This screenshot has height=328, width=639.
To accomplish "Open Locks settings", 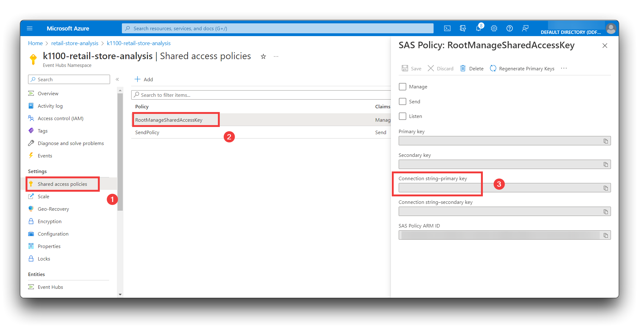I will point(44,259).
